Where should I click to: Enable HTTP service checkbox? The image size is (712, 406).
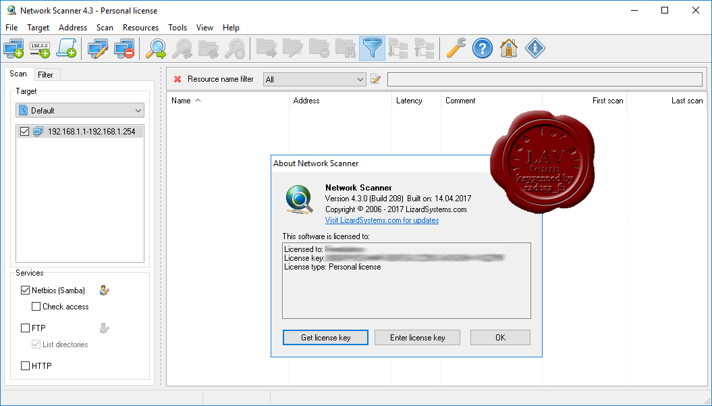pos(26,365)
